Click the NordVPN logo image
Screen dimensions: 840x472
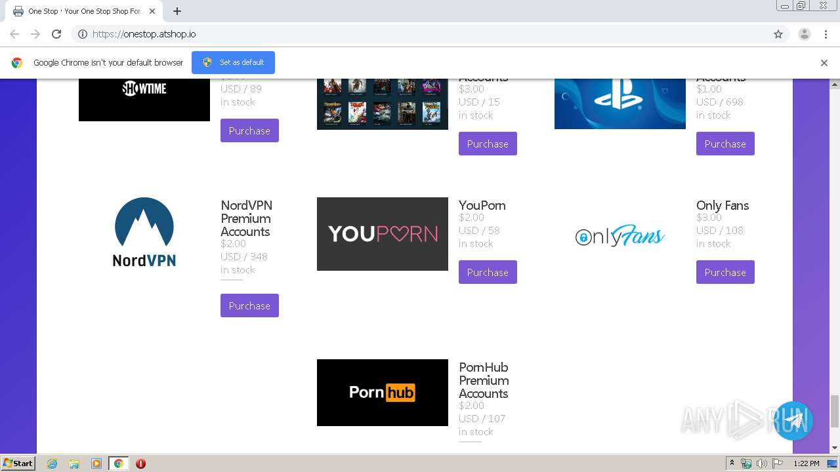(x=144, y=233)
